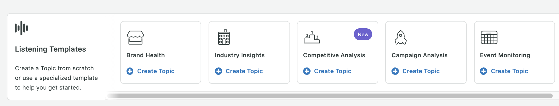Screen dimensions: 559x106
Task: Create Topic from Event Monitoring template
Action: click(x=504, y=71)
